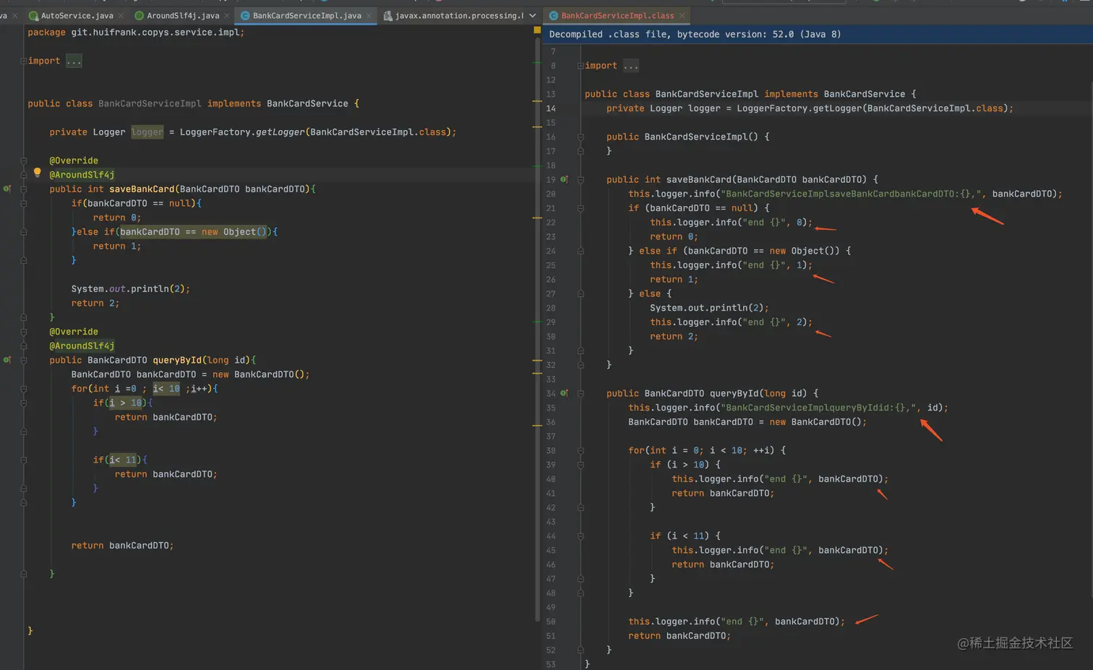Image resolution: width=1093 pixels, height=670 pixels.
Task: Expand the import fold on decompiled line 8
Action: click(x=580, y=66)
